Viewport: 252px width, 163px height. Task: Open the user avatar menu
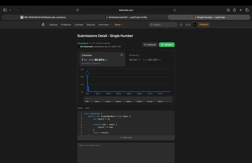(x=195, y=25)
